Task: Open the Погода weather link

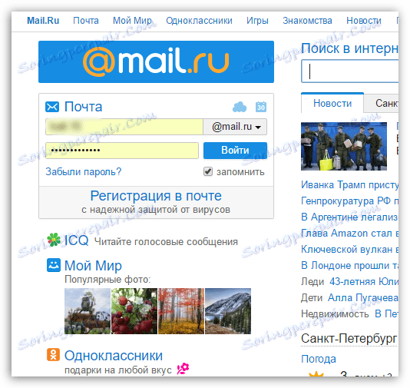Action: point(319,359)
